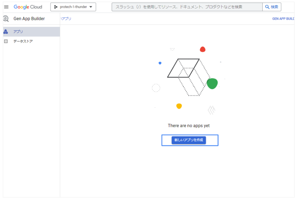Screen dimensions: 297x200
Task: Click the Google Cloud logo
Action: coord(28,7)
